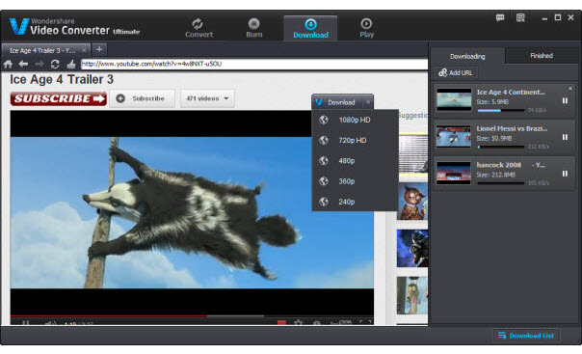Expand the 471 videos dropdown
The width and height of the screenshot is (582, 354).
pos(207,98)
